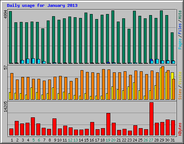Select the orange bar for day 14

(x=82, y=85)
